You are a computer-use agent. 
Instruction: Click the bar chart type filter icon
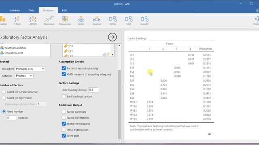pos(104,54)
